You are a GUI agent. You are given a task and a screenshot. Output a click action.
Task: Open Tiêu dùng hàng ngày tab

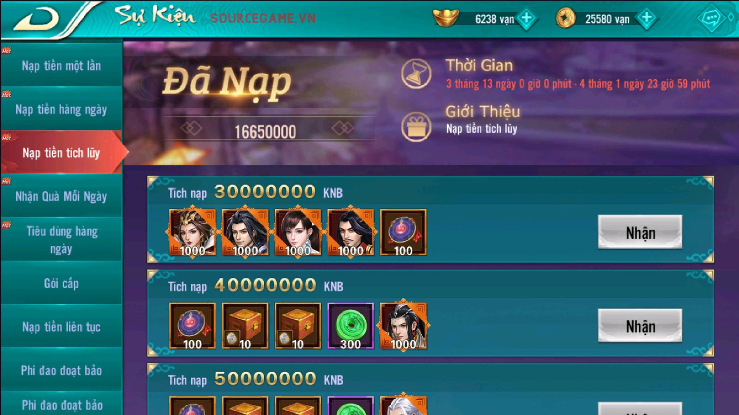click(61, 240)
